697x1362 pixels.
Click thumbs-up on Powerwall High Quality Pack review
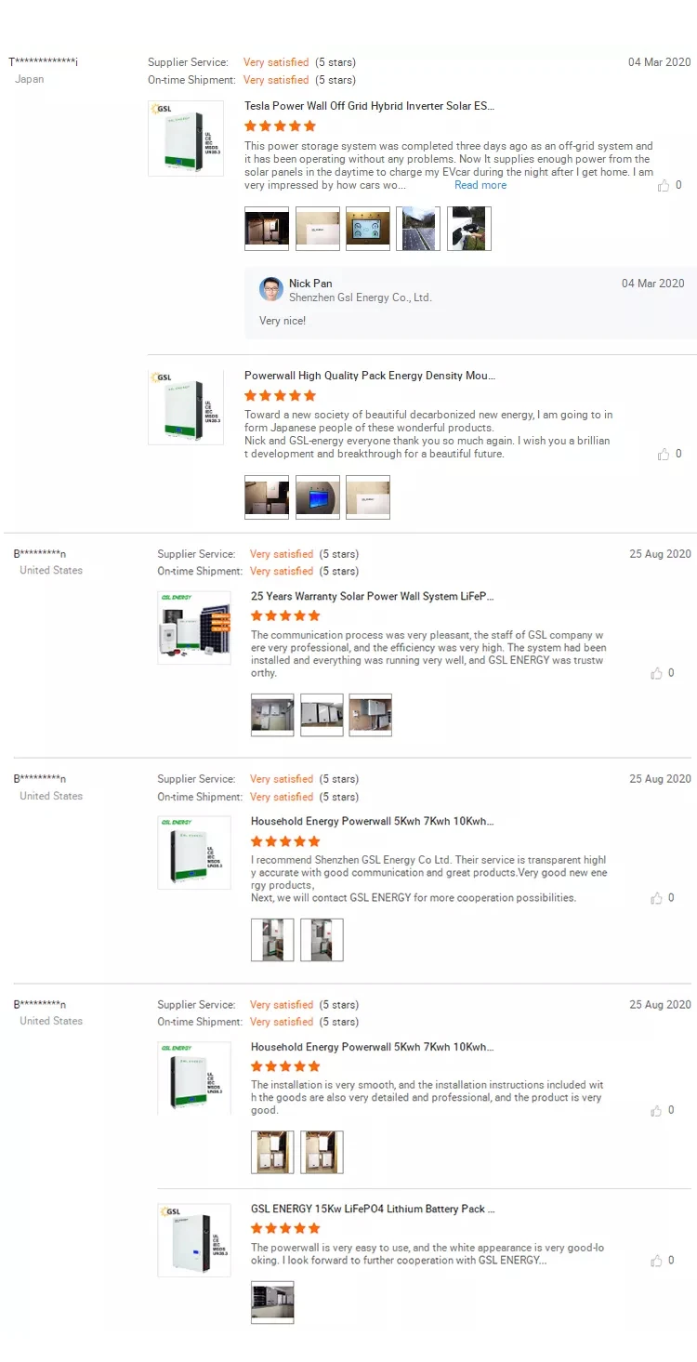click(664, 455)
